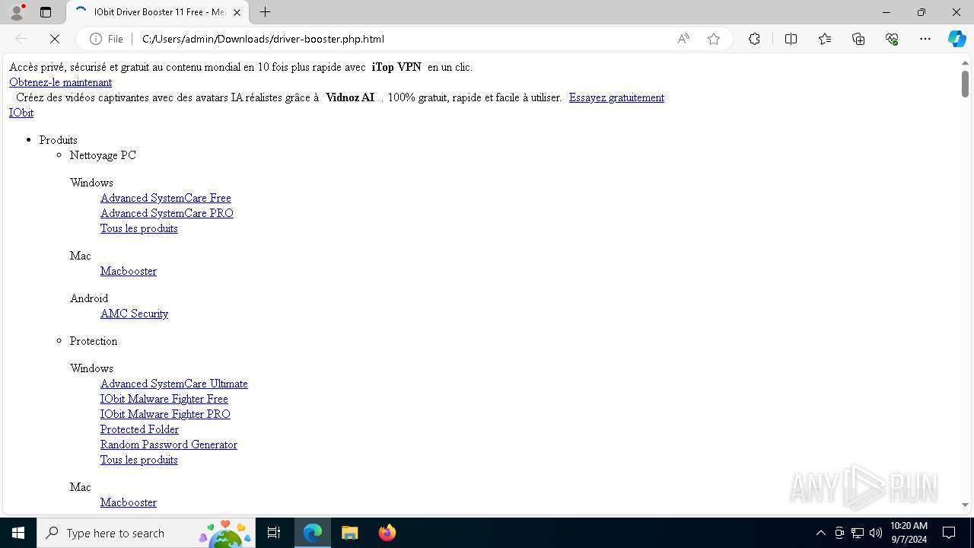Click the iTop VPN bold text
The height and width of the screenshot is (548, 974).
(396, 67)
